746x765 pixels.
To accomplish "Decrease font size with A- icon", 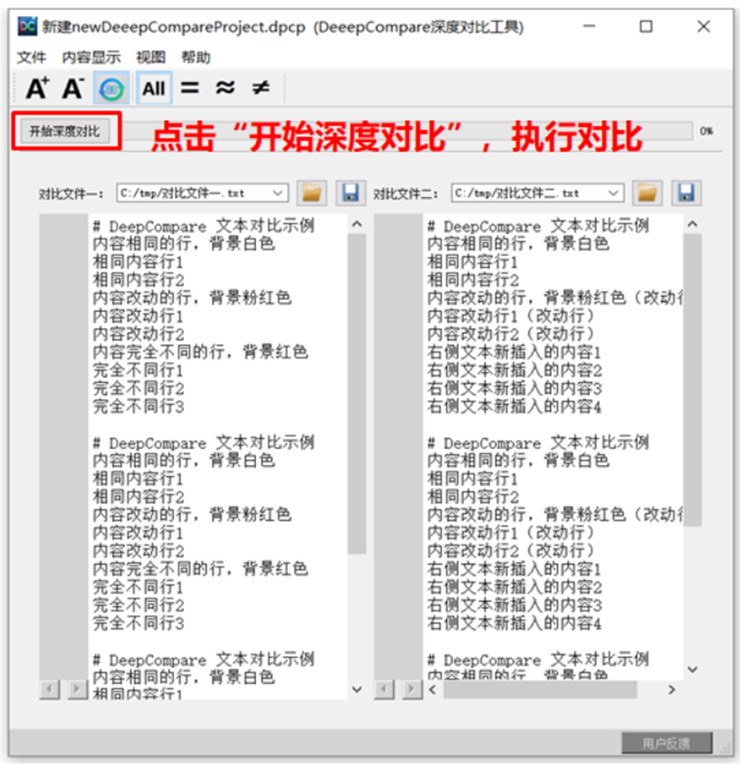I will 73,88.
